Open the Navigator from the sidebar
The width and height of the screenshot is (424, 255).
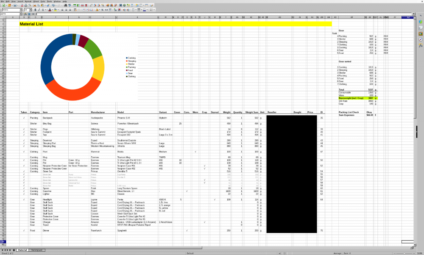pos(421,39)
